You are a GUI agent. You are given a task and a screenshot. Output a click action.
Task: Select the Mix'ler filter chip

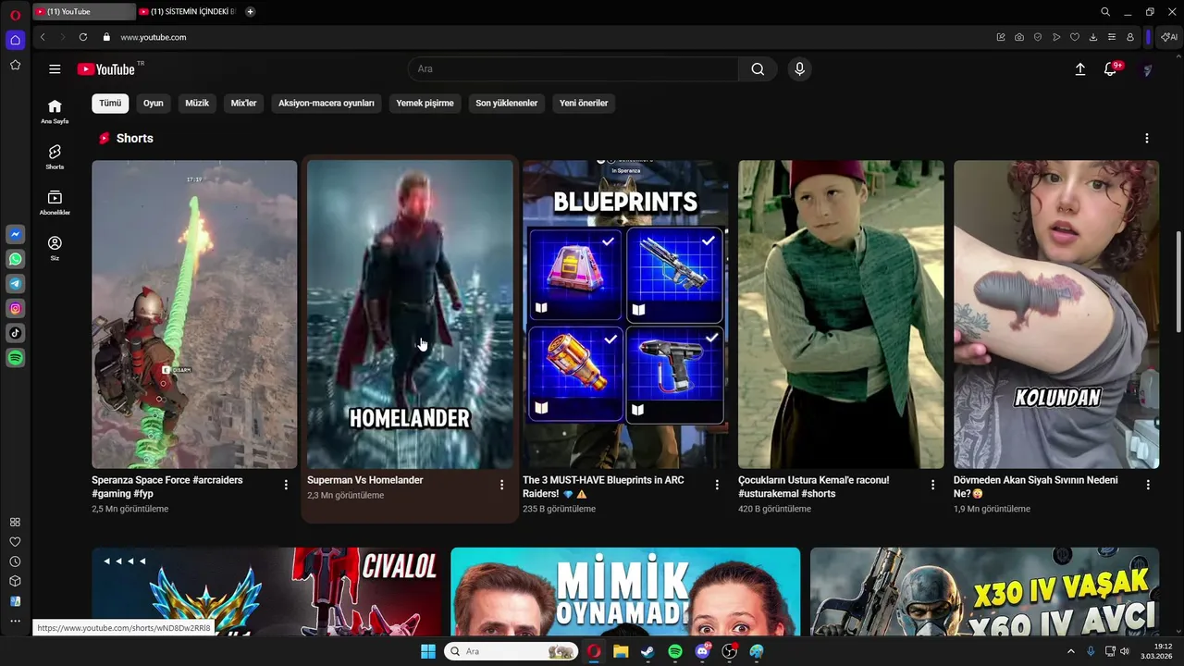[x=243, y=104]
